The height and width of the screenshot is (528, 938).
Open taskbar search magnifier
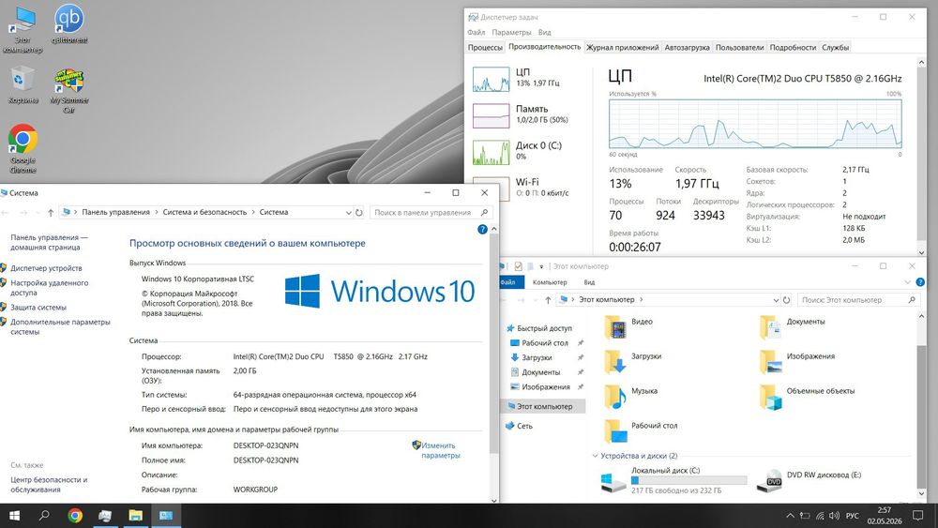(x=44, y=516)
